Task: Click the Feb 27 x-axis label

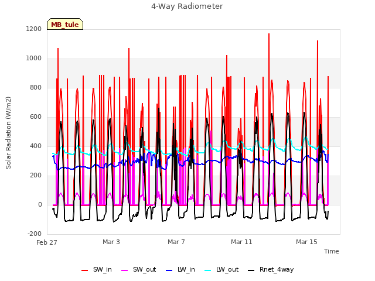Action: [47, 242]
